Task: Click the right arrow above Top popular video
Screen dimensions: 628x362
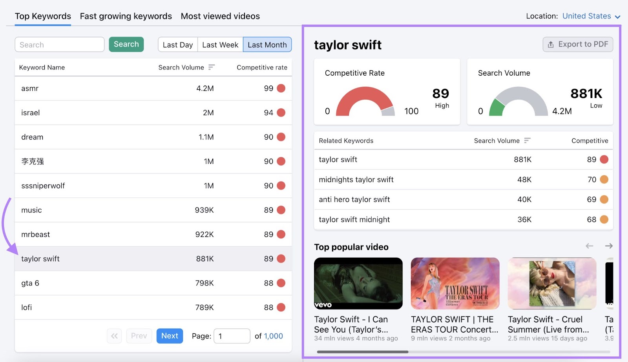Action: (609, 246)
